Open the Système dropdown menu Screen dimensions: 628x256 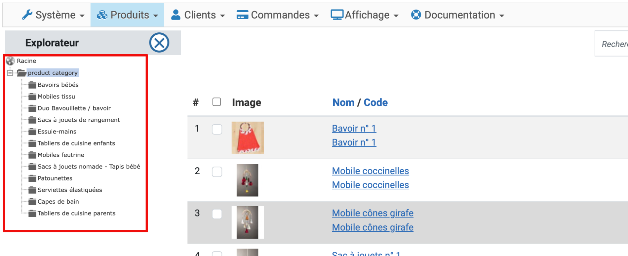(x=53, y=15)
